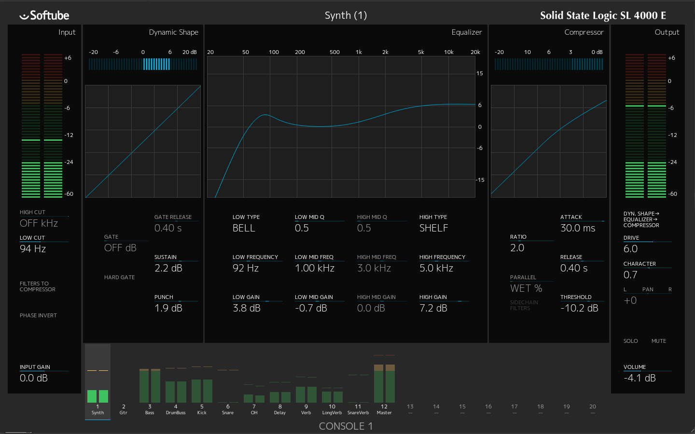Screen dimensions: 695x434
Task: Switch to channel 6 Snare
Action: tap(228, 409)
